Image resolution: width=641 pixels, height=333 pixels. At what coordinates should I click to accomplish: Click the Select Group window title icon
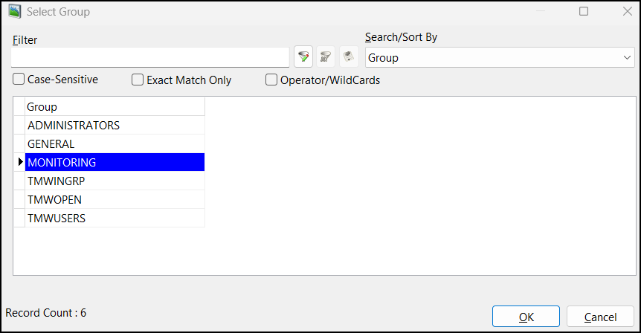tap(13, 12)
